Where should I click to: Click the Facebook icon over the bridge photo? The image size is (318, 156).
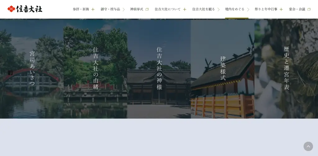10,73
